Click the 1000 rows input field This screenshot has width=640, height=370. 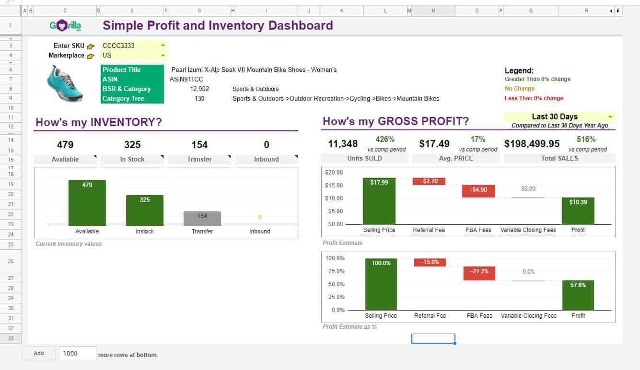click(x=77, y=354)
